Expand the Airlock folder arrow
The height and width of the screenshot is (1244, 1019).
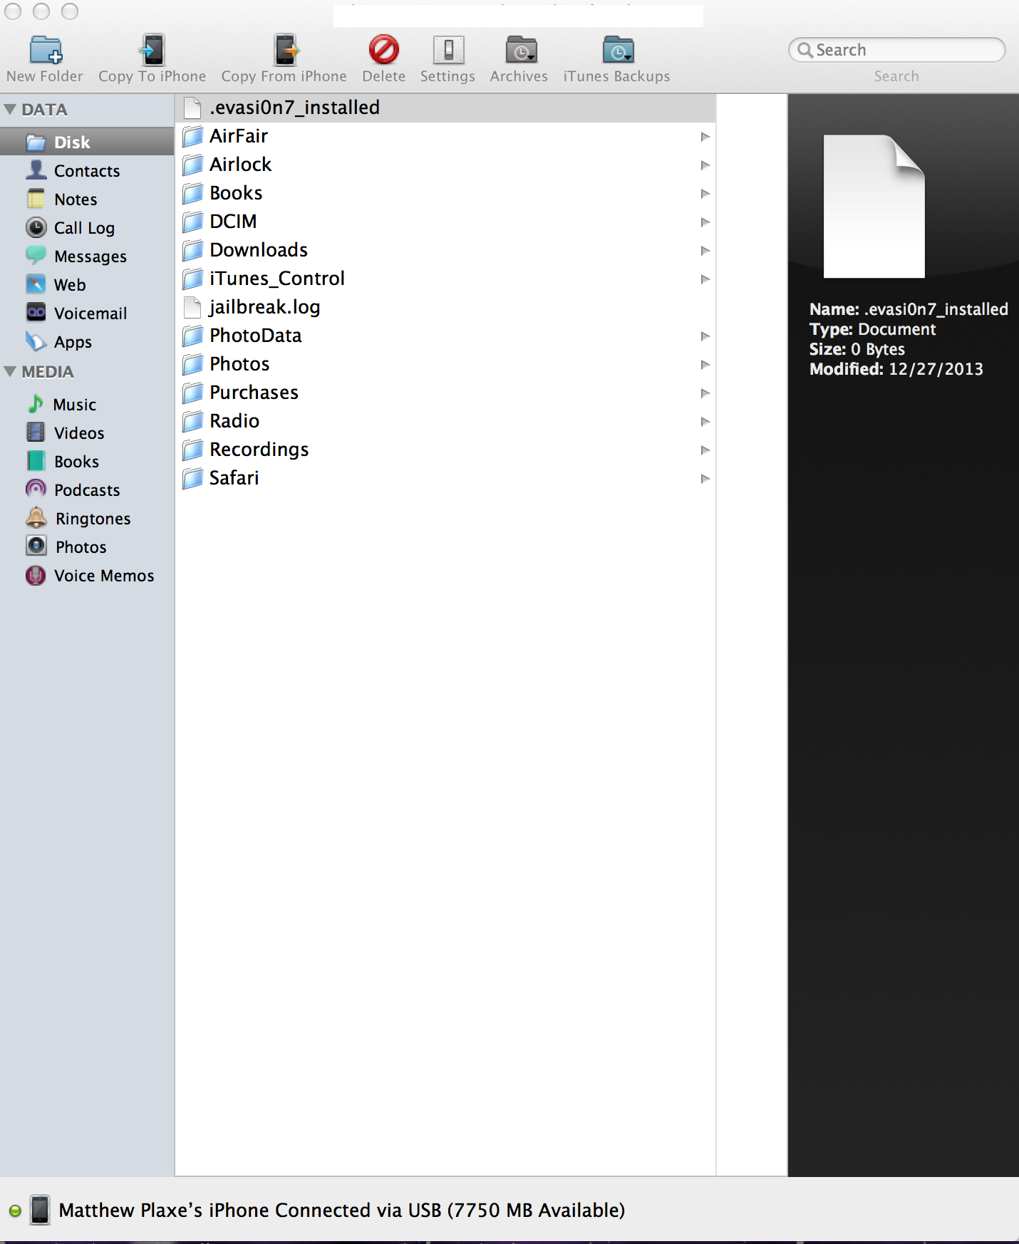pyautogui.click(x=705, y=165)
